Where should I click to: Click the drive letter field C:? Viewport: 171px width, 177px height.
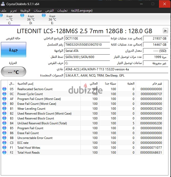pyautogui.click(x=87, y=63)
